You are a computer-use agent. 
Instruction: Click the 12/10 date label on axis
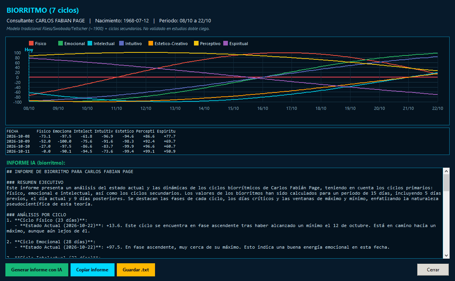point(146,108)
